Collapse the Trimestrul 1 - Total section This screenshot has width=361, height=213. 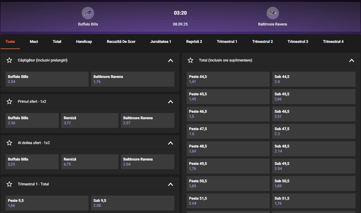pos(170,184)
